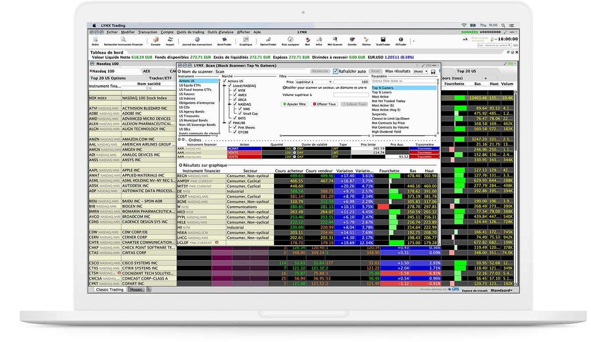The image size is (591, 342).
Task: Open the Fichier menu
Action: 112,32
